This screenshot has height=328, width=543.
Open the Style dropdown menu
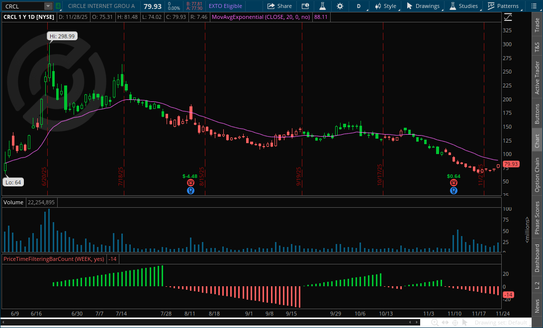click(385, 6)
